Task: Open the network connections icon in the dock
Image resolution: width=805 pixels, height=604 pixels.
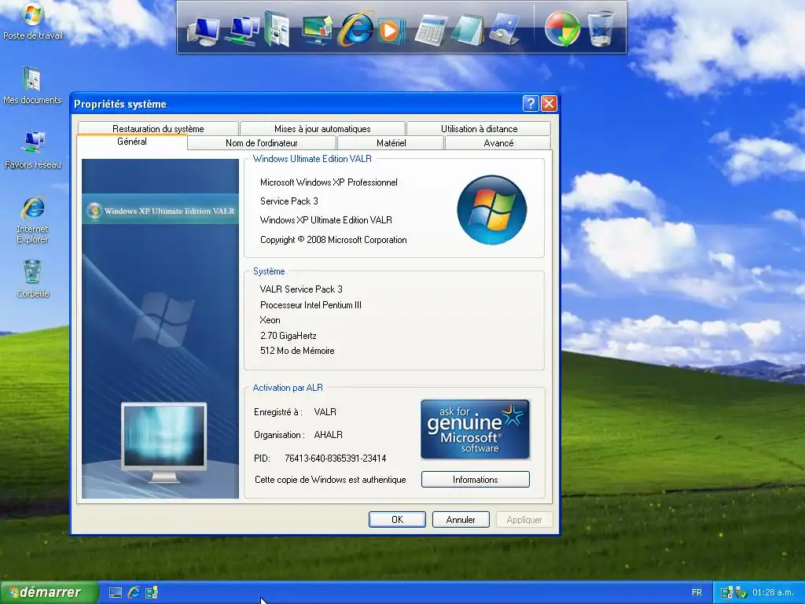Action: coord(244,30)
